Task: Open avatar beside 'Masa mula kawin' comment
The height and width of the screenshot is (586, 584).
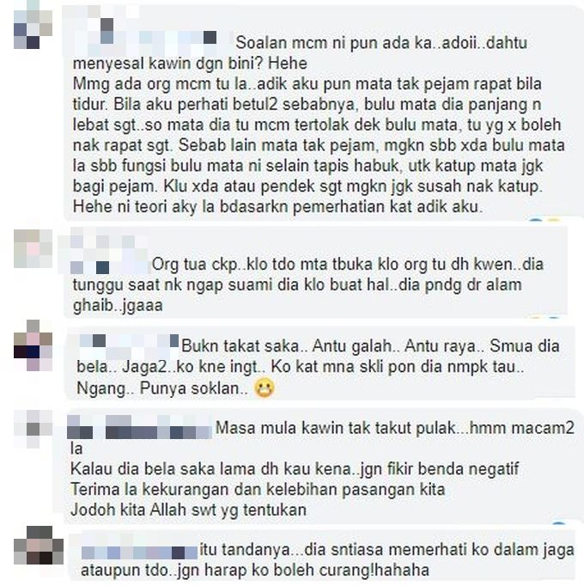Action: [x=33, y=429]
